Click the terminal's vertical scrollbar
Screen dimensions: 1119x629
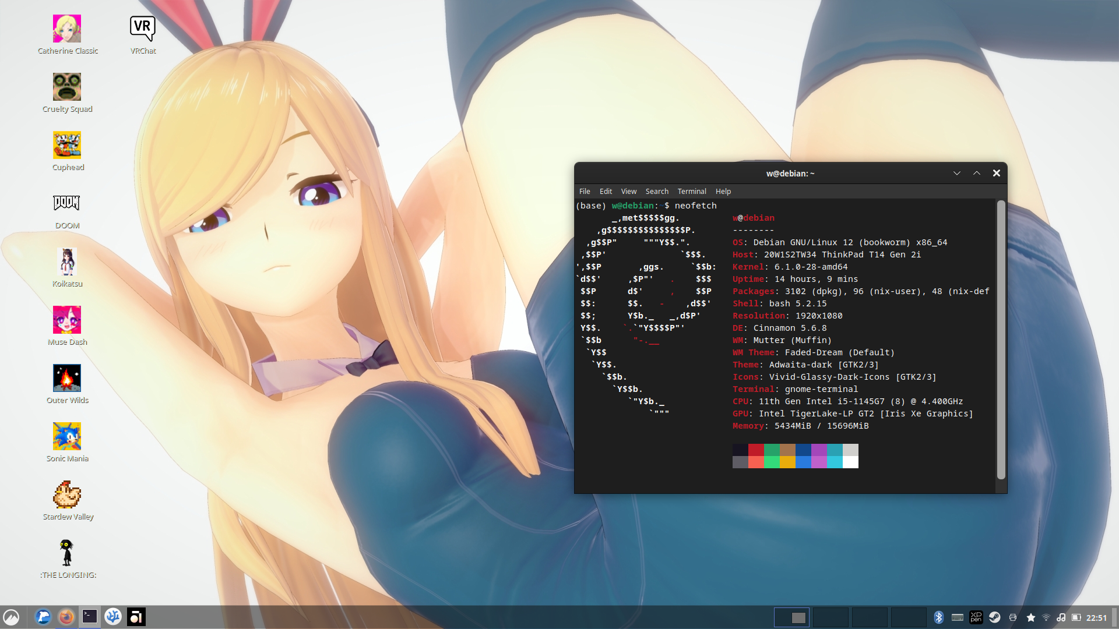pyautogui.click(x=1001, y=340)
